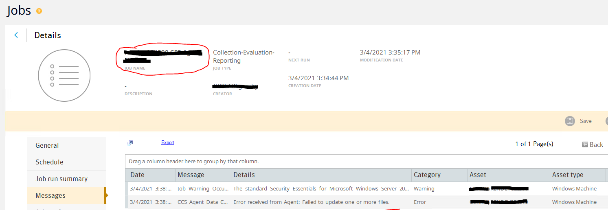Click the Save disk icon
The width and height of the screenshot is (608, 210).
pos(570,121)
